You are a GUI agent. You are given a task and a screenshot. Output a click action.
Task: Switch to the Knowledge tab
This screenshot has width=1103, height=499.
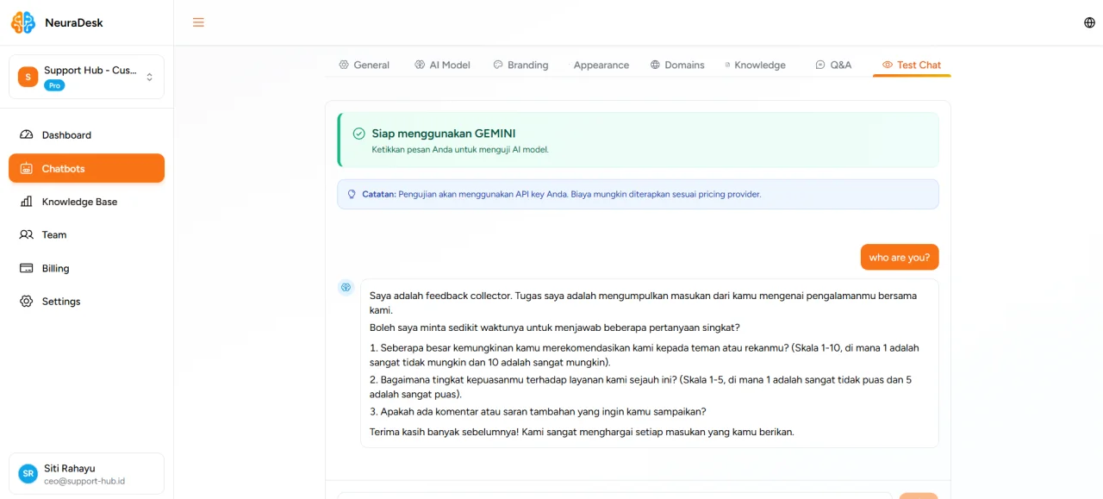point(755,65)
